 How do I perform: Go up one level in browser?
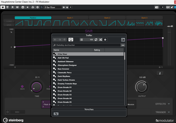(64, 40)
